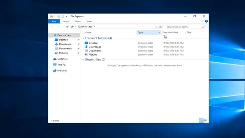Image resolution: width=245 pixels, height=138 pixels.
Task: Open the View ribbon tab
Action: click(89, 21)
